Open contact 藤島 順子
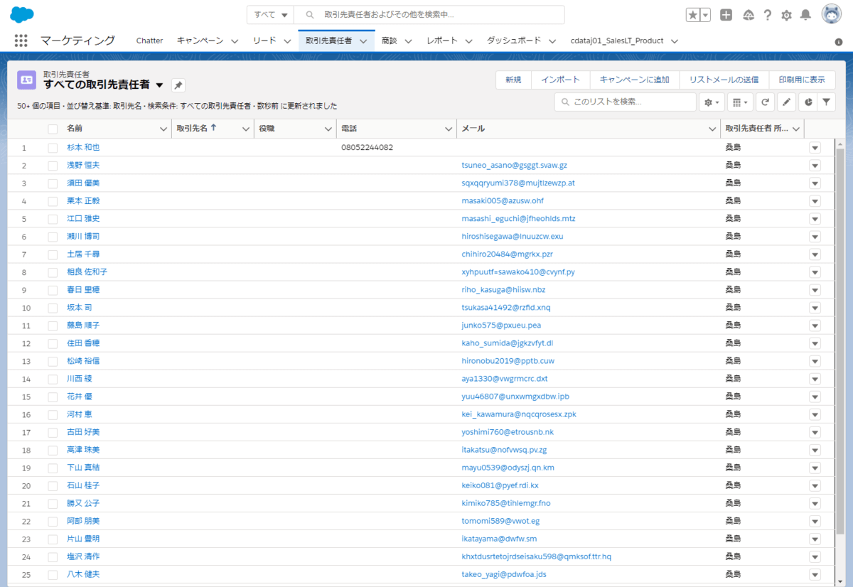Screen dimensions: 853x587 [83, 325]
